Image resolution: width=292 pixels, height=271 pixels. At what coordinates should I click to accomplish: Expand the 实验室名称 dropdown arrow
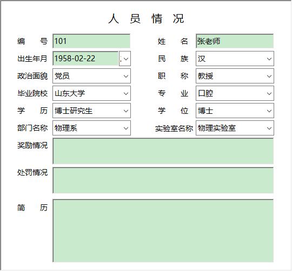(x=269, y=128)
